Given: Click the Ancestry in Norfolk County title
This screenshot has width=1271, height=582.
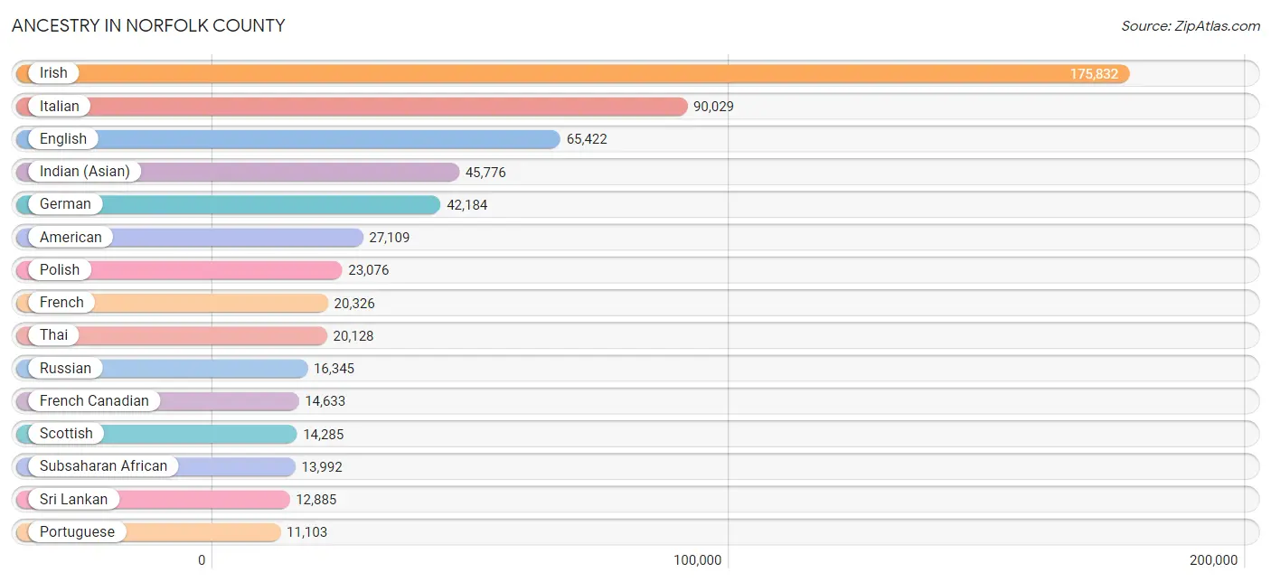Looking at the screenshot, I should [148, 25].
